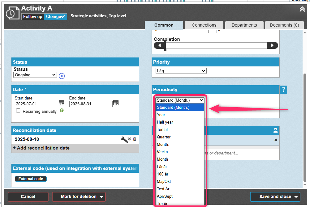
Task: Toggle the Change mode button
Action: (x=55, y=16)
